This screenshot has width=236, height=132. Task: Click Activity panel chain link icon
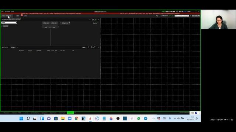(x=94, y=47)
